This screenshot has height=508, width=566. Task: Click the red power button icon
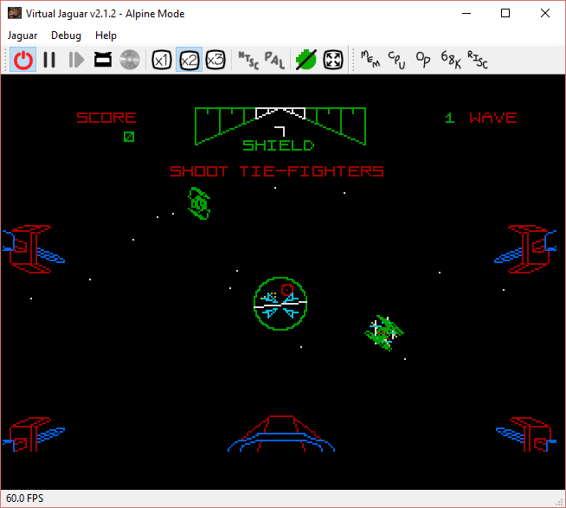[x=23, y=60]
